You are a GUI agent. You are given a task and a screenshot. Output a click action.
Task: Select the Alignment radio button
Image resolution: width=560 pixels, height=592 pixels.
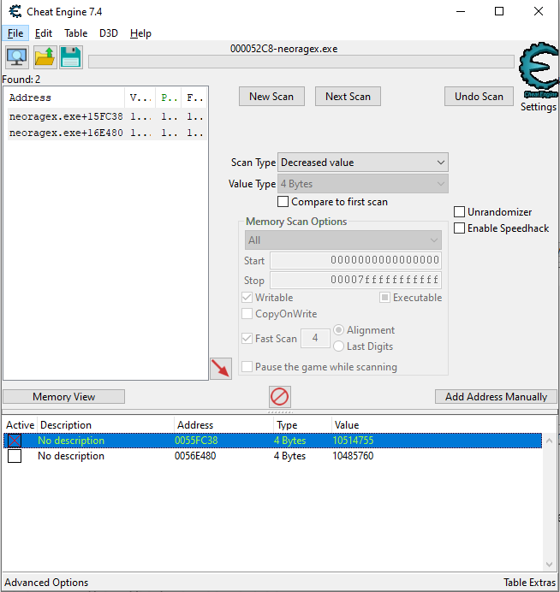pyautogui.click(x=338, y=330)
